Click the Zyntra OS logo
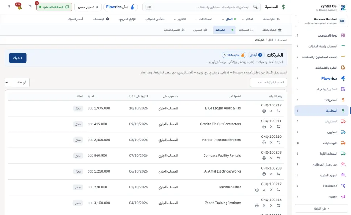Viewport: 351px width, 215px height. (x=343, y=8)
